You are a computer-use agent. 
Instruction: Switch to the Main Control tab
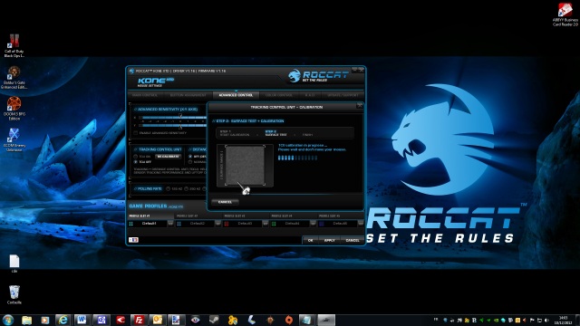click(145, 95)
